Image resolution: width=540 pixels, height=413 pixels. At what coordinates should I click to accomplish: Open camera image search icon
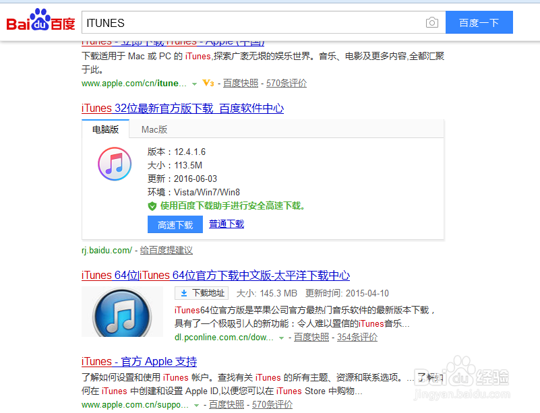point(432,23)
